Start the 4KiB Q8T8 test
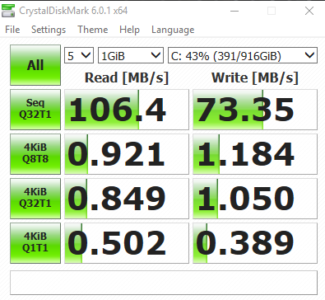 click(35, 154)
